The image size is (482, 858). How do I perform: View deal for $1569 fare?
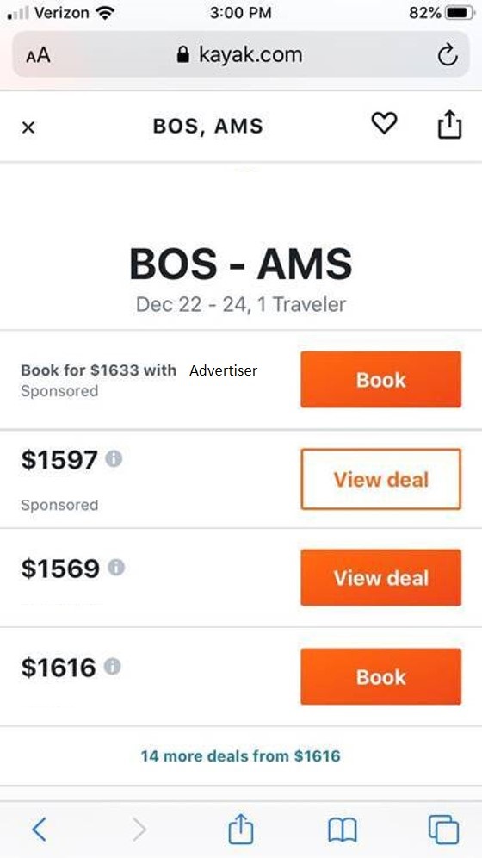381,578
